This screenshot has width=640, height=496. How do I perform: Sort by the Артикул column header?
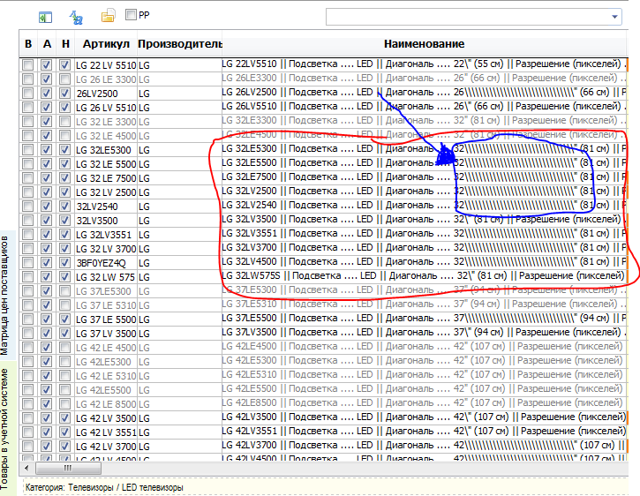[106, 43]
